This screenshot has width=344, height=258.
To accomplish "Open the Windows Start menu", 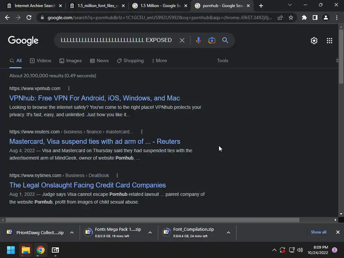I will (11, 250).
